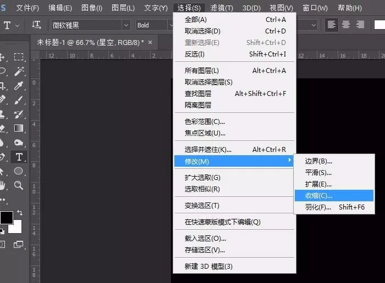This screenshot has width=385, height=283.
Task: Choose 扩大选取(G) menu item
Action: pyautogui.click(x=234, y=178)
